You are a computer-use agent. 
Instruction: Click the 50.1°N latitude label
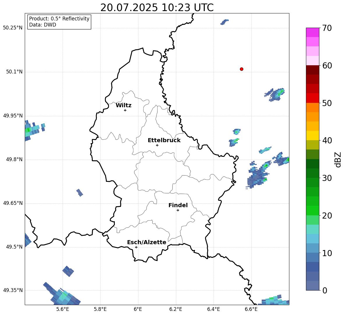pyautogui.click(x=14, y=72)
